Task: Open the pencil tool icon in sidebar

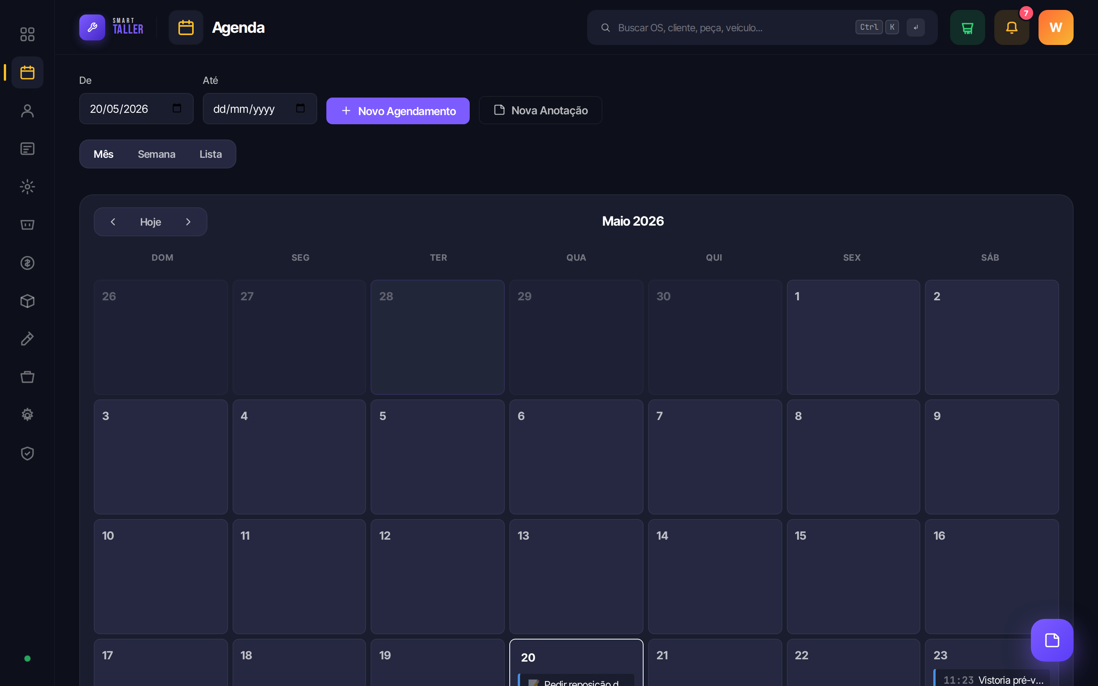Action: tap(27, 339)
